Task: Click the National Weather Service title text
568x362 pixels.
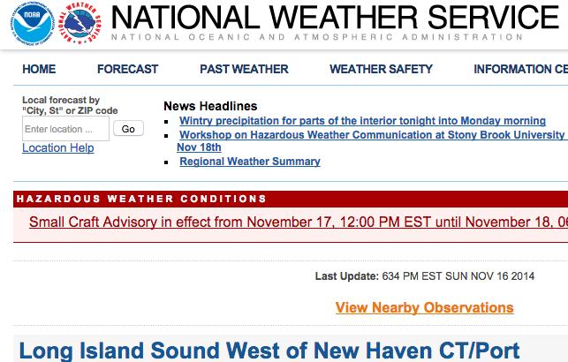Action: coord(335,18)
